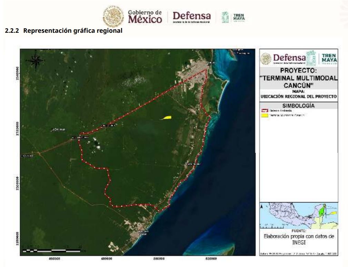Click the 'FUENTE:' label
The height and width of the screenshot is (267, 348).
pos(299,231)
